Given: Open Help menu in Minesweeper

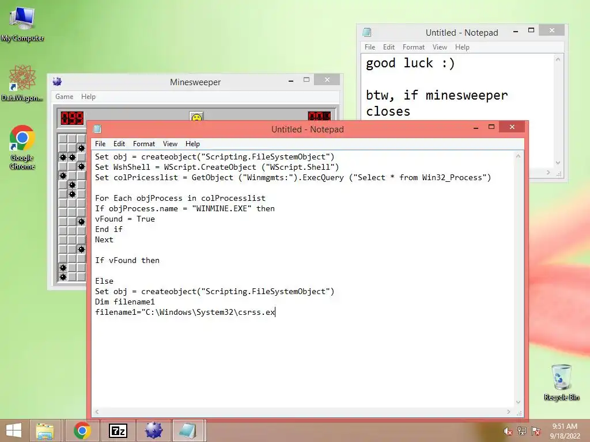Looking at the screenshot, I should pyautogui.click(x=88, y=97).
